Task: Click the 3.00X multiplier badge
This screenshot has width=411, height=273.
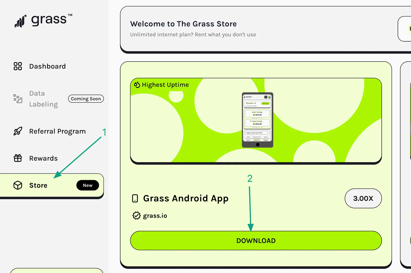Action: click(x=363, y=198)
